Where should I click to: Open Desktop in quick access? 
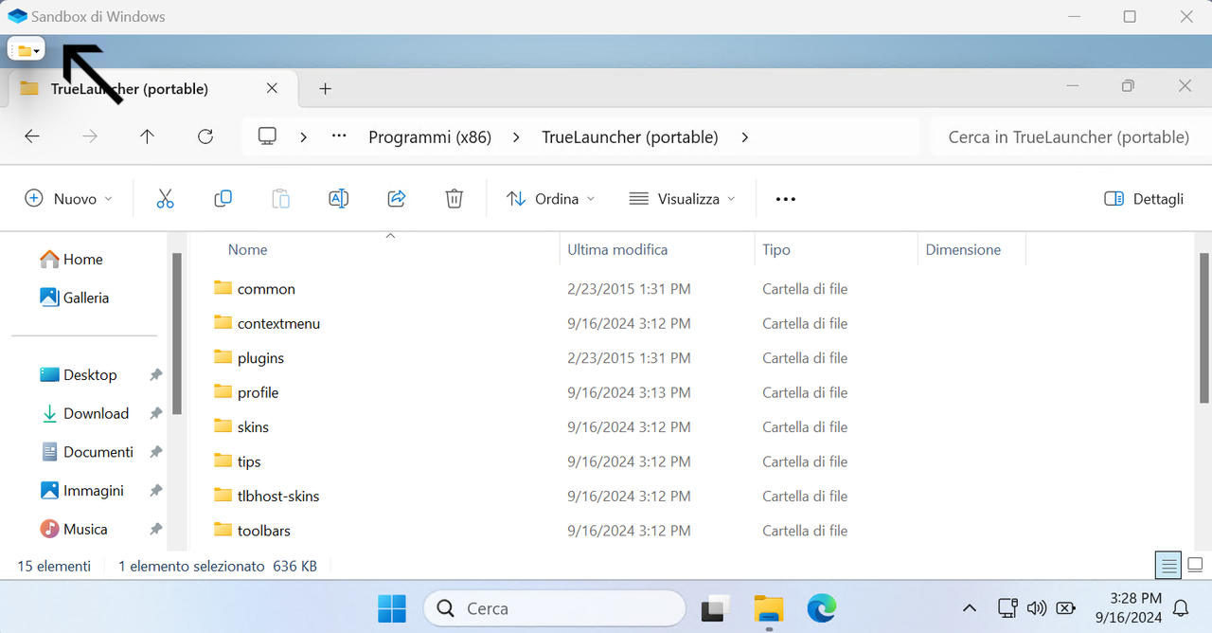[x=79, y=375]
